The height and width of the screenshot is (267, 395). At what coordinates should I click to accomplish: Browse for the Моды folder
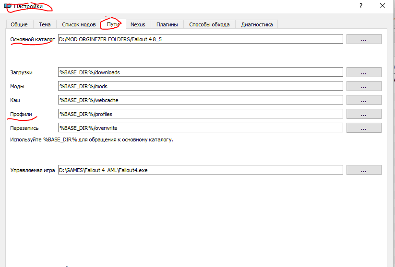point(364,86)
